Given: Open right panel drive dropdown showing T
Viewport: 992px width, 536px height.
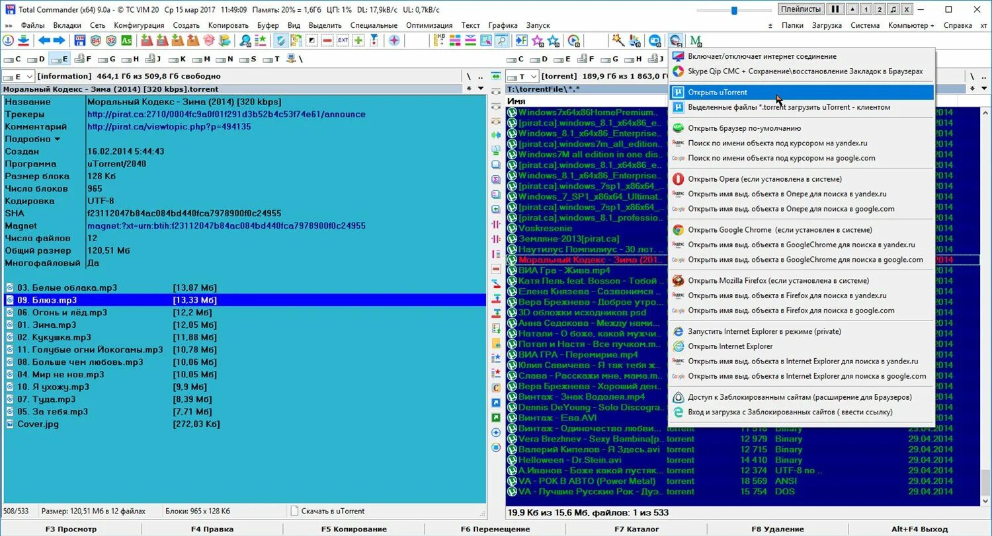Looking at the screenshot, I should point(522,76).
